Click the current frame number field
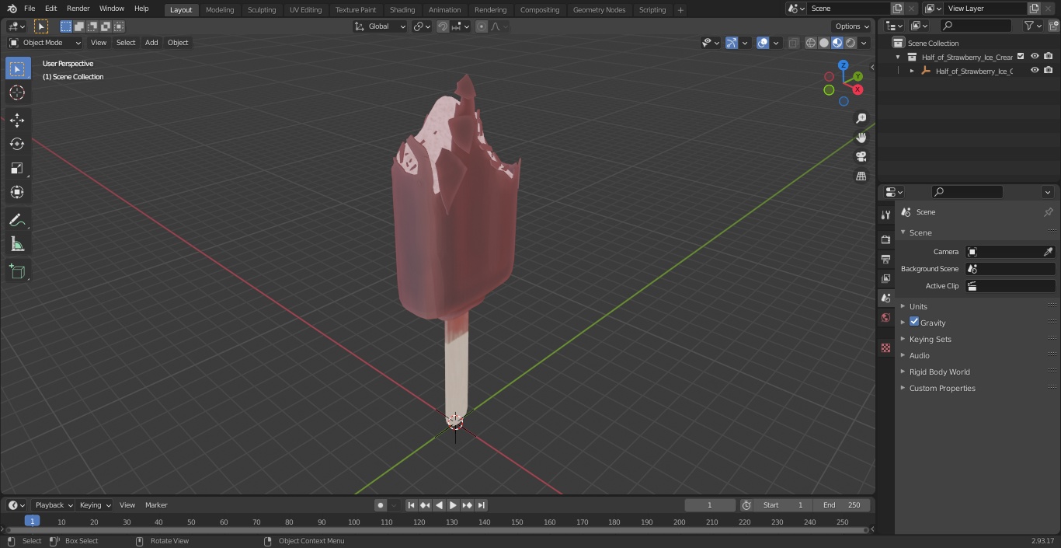The image size is (1061, 548). pos(709,505)
